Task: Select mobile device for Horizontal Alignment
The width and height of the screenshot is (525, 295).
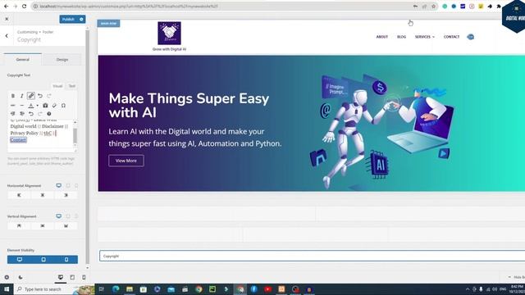Action: coord(76,186)
